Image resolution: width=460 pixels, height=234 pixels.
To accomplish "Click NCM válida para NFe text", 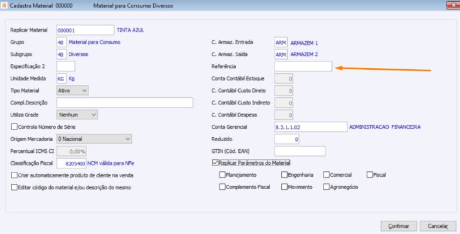I will 111,163.
